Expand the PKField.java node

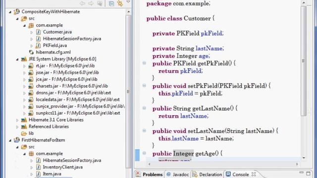click(x=32, y=45)
